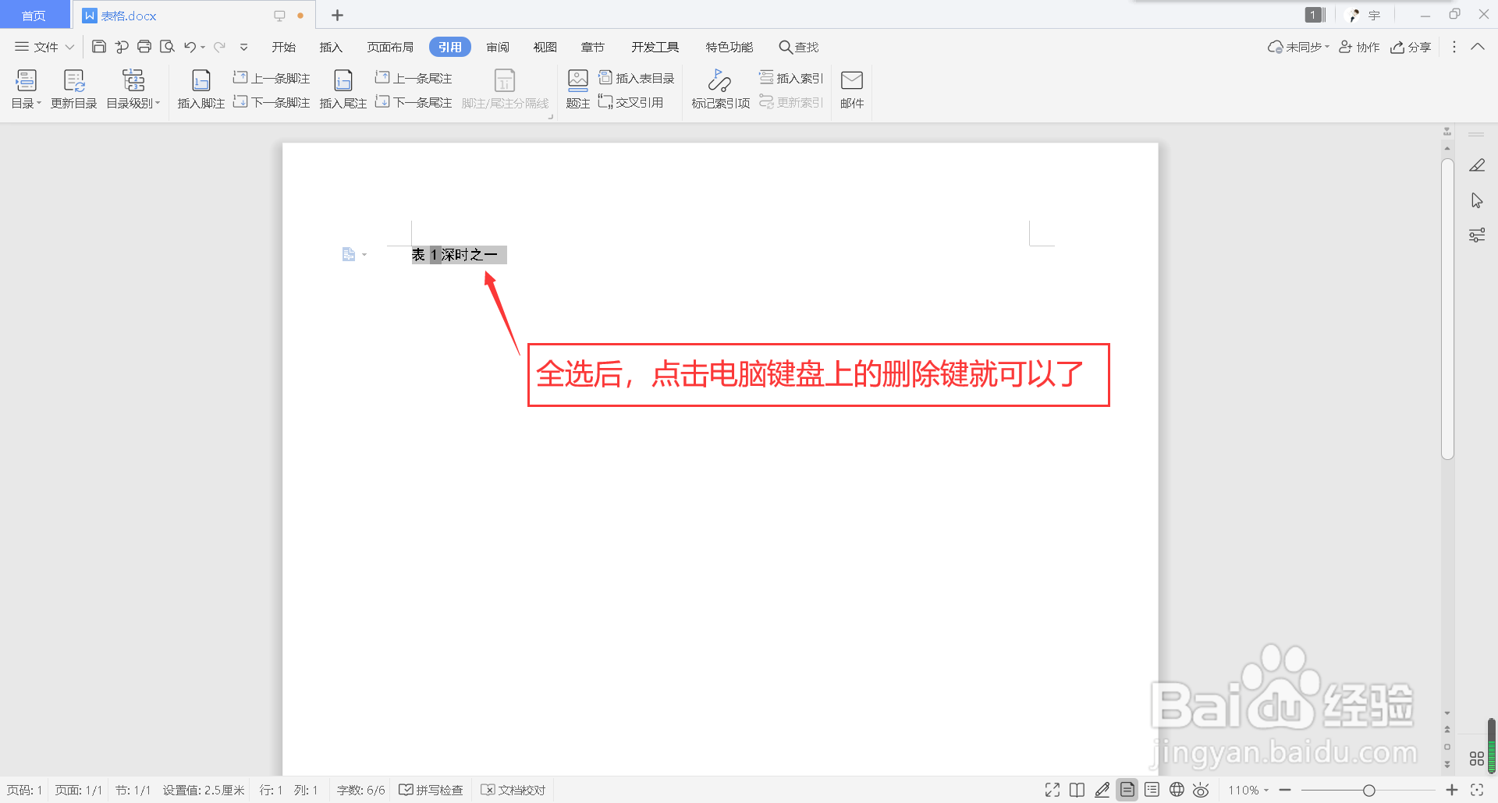Expand quick access toolbar customize arrow

tap(244, 47)
